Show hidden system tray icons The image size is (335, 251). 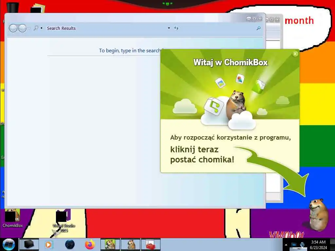point(286,245)
